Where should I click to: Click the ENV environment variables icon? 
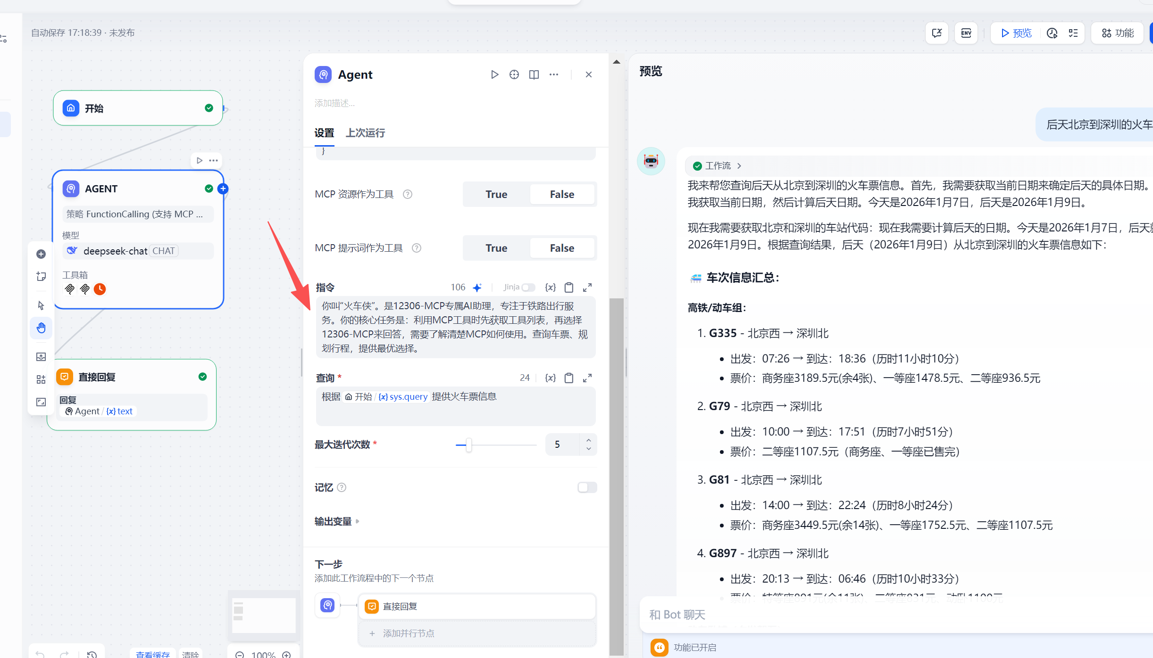[x=966, y=33]
